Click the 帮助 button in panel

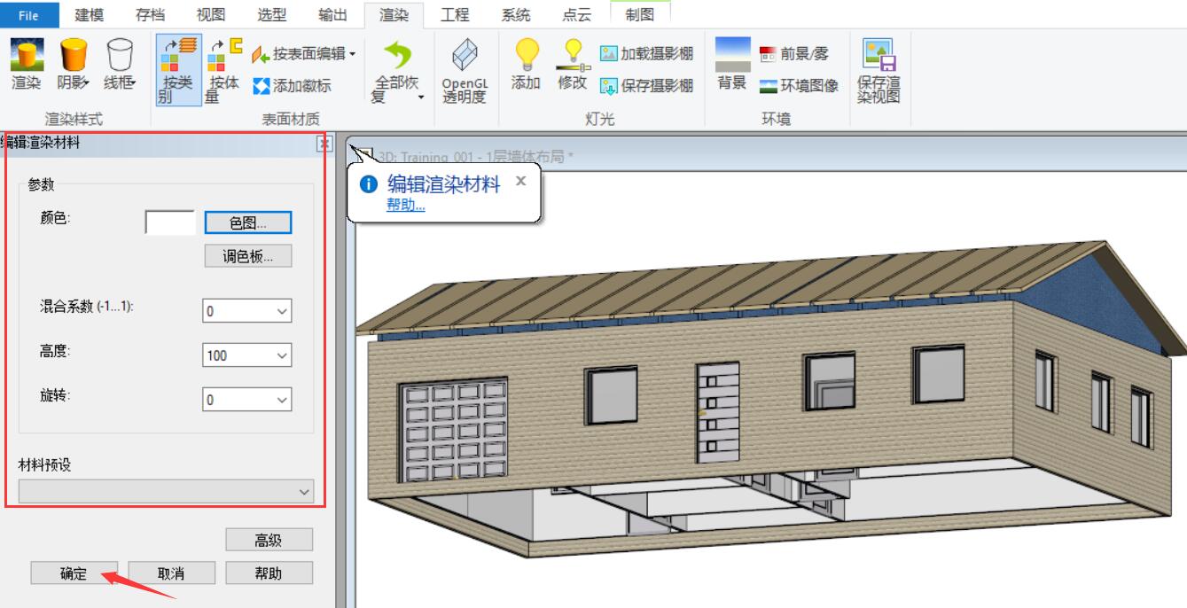(x=269, y=573)
